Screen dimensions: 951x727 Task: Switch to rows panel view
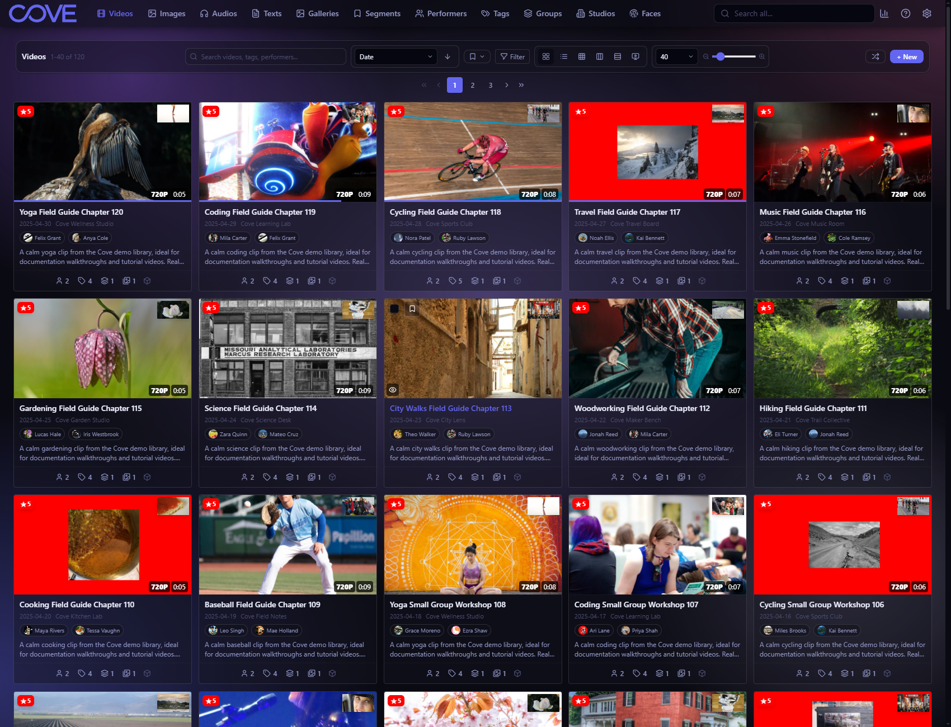tap(618, 56)
